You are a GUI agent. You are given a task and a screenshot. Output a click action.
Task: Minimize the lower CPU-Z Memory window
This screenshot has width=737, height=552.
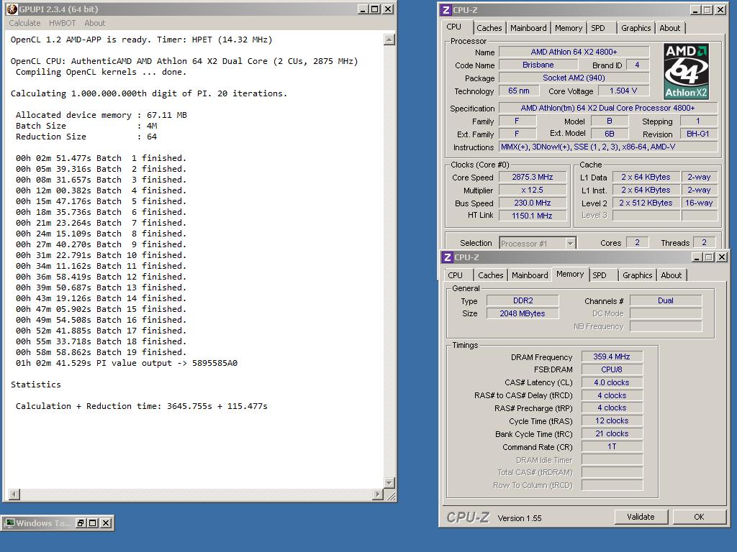(x=697, y=257)
